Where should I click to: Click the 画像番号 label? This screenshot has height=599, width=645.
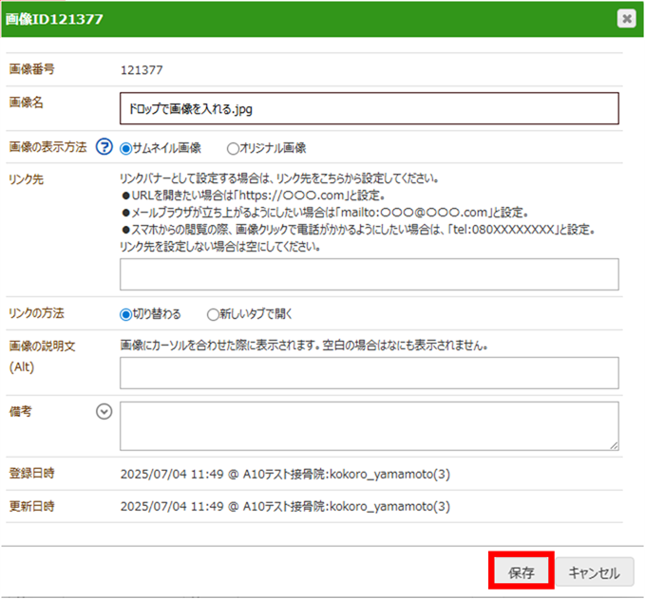click(x=31, y=69)
